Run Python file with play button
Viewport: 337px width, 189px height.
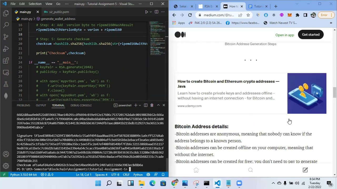point(147,12)
